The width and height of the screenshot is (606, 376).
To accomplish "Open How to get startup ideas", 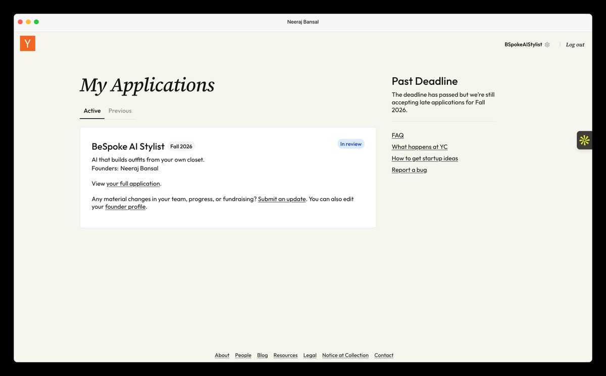I will click(425, 158).
